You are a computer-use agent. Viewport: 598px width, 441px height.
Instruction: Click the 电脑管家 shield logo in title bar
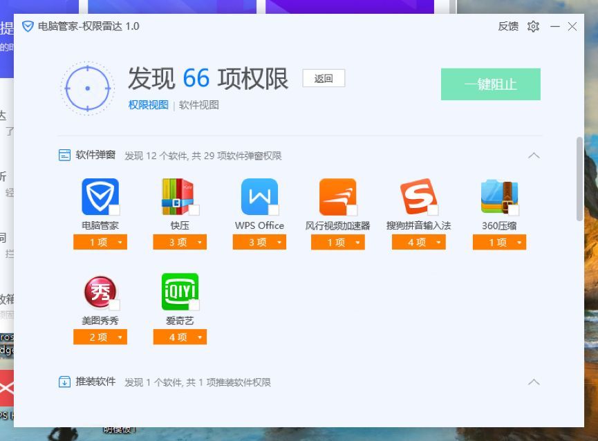28,26
